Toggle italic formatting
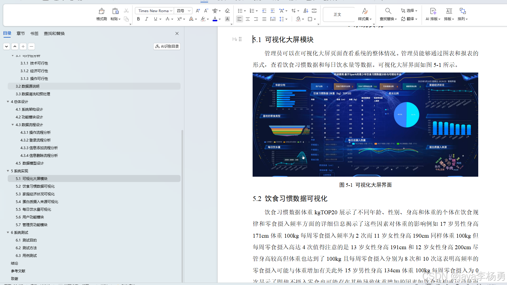This screenshot has width=507, height=285. pyautogui.click(x=146, y=19)
